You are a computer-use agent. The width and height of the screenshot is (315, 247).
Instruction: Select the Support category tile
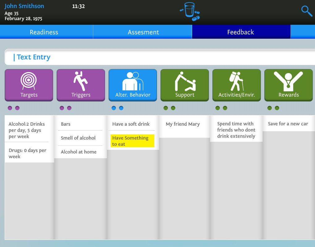click(185, 85)
